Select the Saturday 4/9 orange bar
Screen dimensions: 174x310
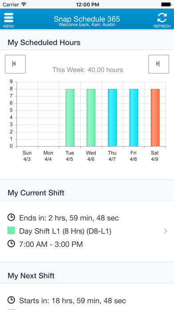[x=155, y=118]
